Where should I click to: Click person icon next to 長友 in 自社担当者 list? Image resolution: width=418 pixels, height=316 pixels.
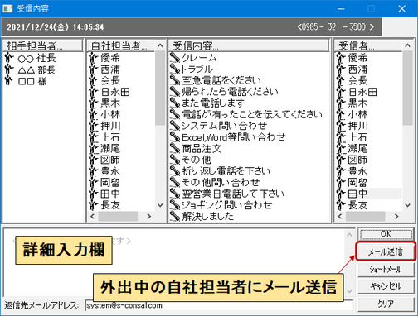click(94, 205)
